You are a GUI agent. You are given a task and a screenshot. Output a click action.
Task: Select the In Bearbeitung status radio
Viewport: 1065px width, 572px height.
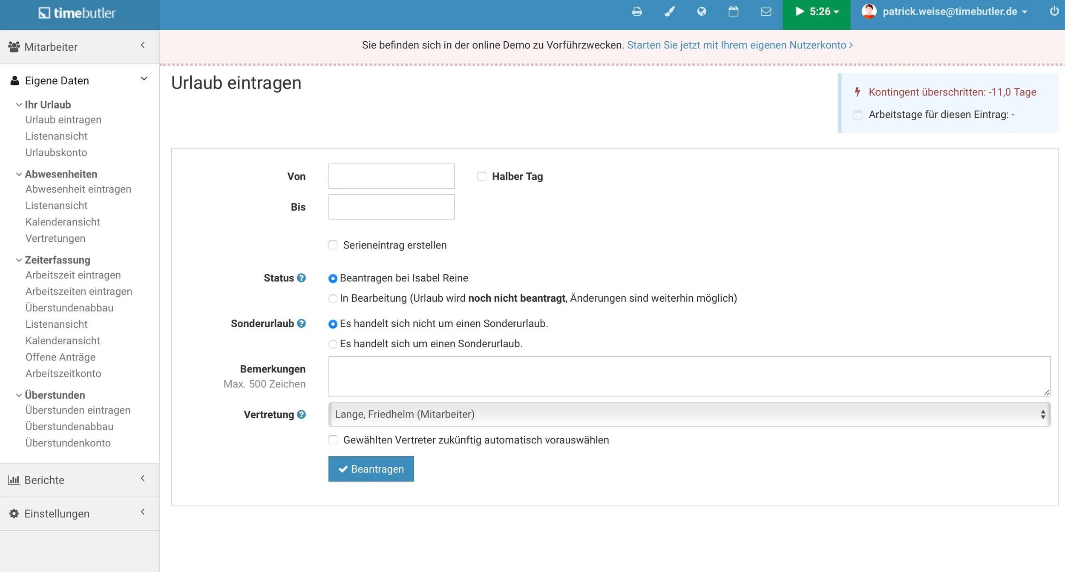pos(333,298)
